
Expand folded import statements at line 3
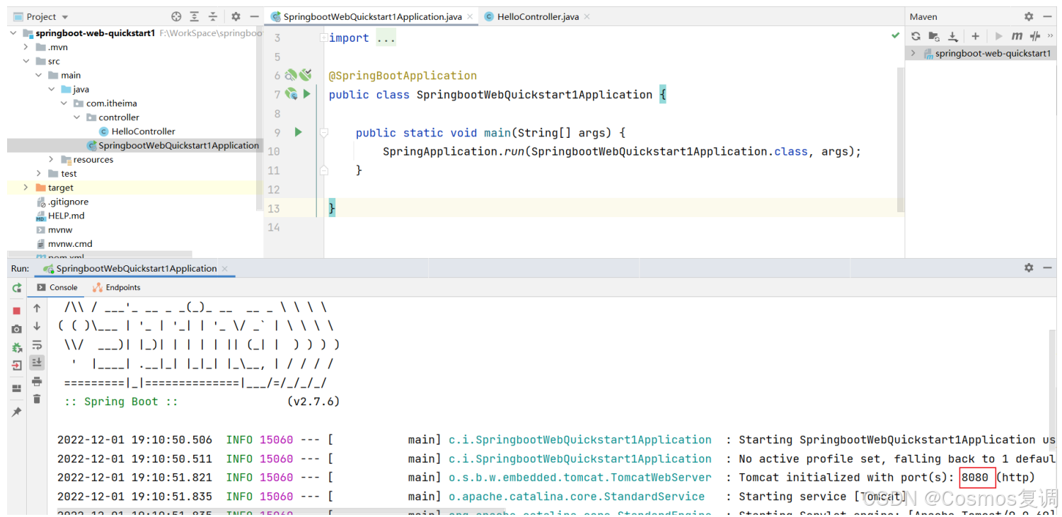tap(323, 37)
